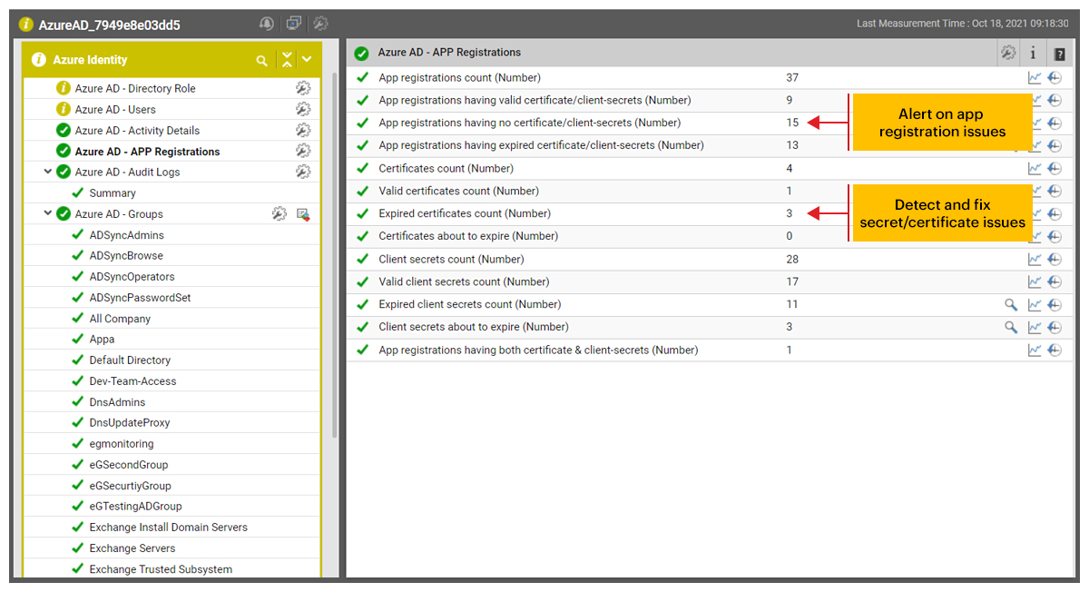Open history icon for Client secrets about to expire
The height and width of the screenshot is (592, 1089).
coord(1055,327)
